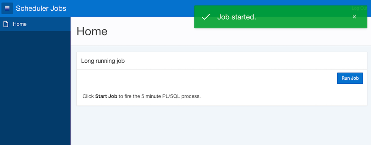Click the Log Out link
This screenshot has height=145, width=371.
point(359,8)
